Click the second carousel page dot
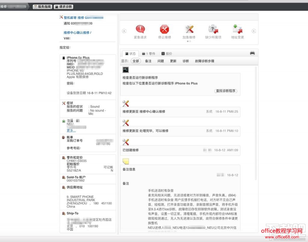 point(190,41)
